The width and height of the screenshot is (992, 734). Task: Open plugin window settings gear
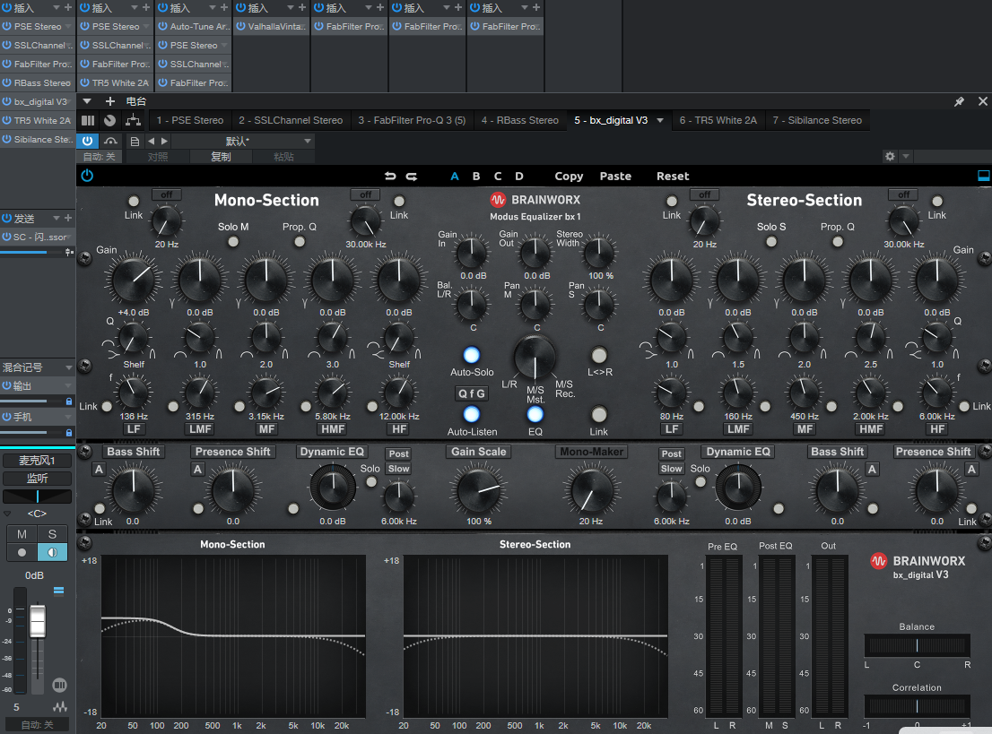pos(890,156)
